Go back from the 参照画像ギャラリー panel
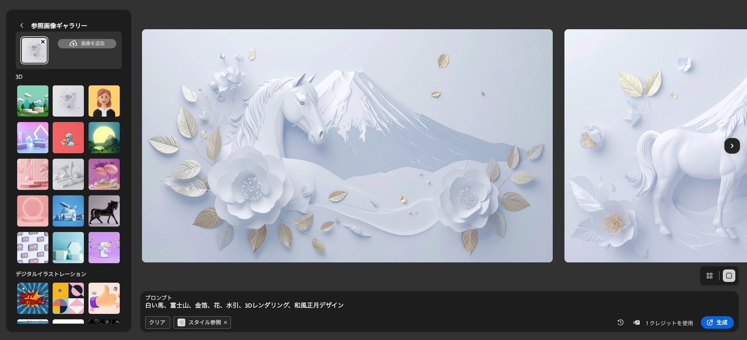Image resolution: width=747 pixels, height=340 pixels. coord(22,25)
